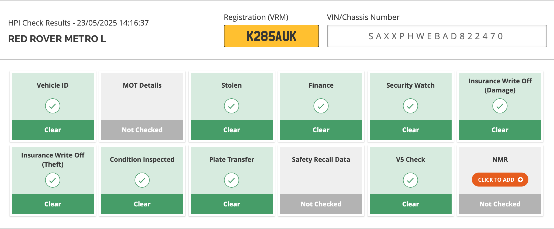Click Not Checked status under MOT Details
This screenshot has width=554, height=229.
142,130
